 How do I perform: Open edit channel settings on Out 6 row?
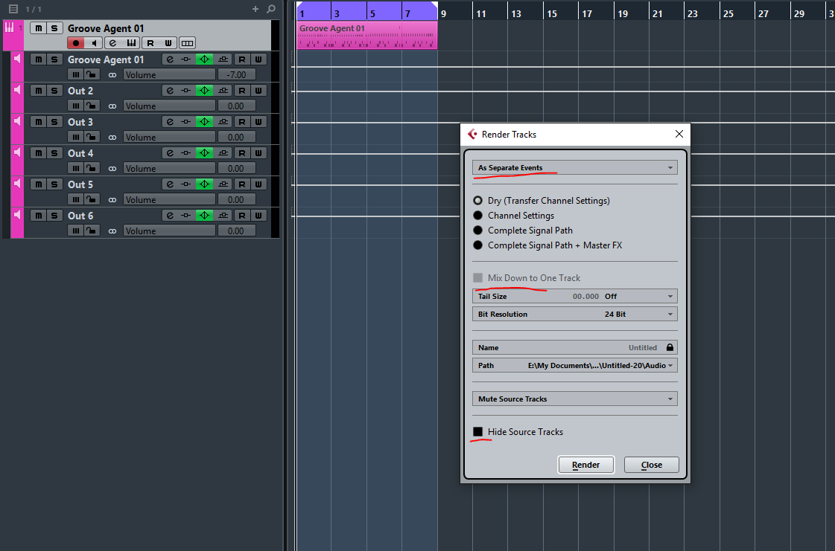(170, 216)
